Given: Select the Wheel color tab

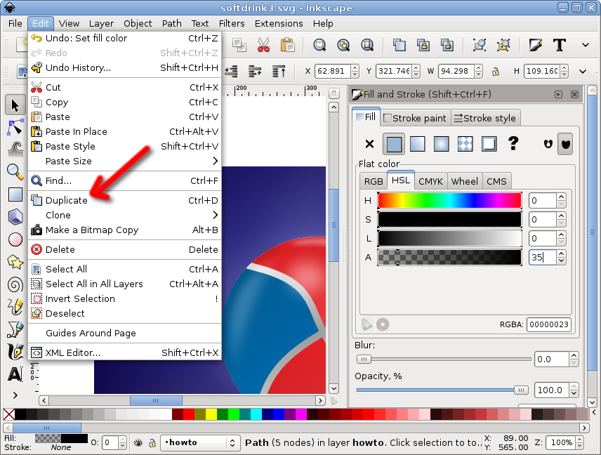Looking at the screenshot, I should 464,181.
